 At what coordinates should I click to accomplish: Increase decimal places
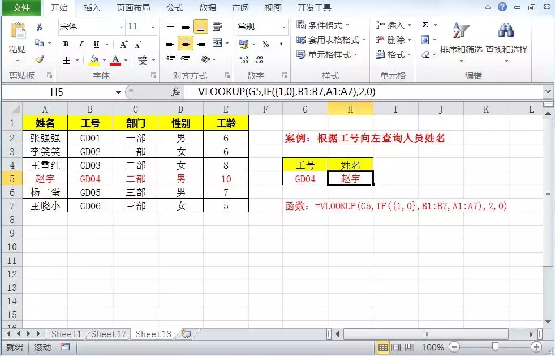[244, 60]
